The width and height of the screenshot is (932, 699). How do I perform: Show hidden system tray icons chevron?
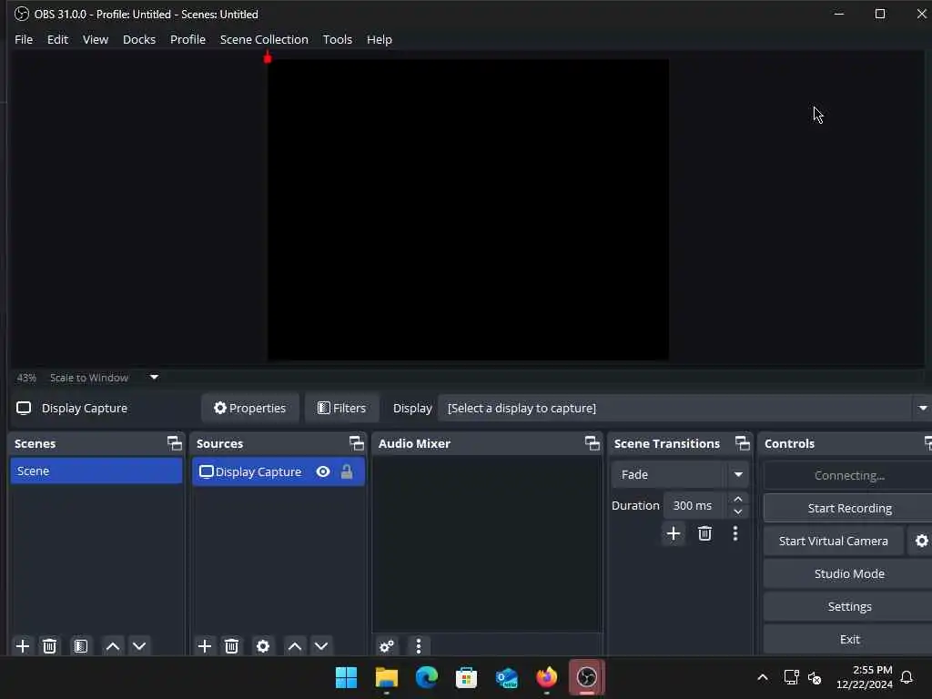[763, 677]
